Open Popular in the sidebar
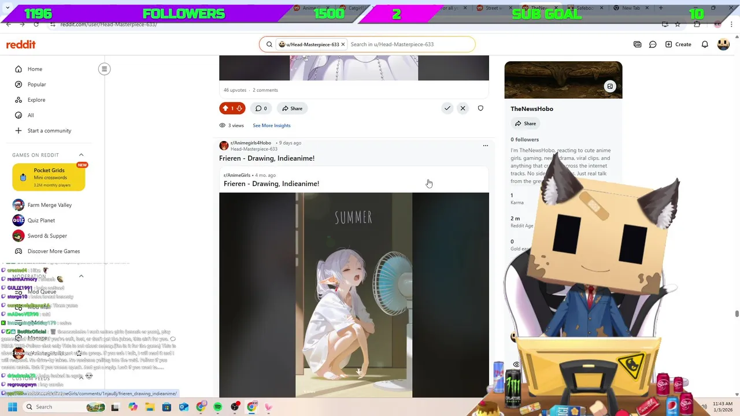This screenshot has width=740, height=416. pos(36,84)
